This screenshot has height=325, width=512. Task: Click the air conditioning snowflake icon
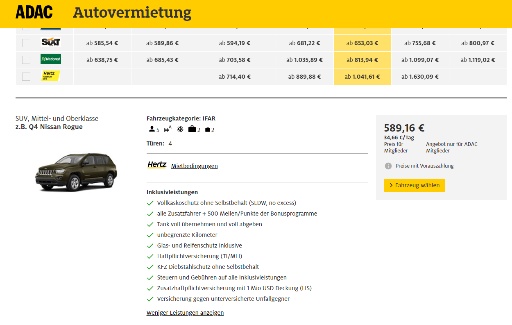pyautogui.click(x=180, y=130)
